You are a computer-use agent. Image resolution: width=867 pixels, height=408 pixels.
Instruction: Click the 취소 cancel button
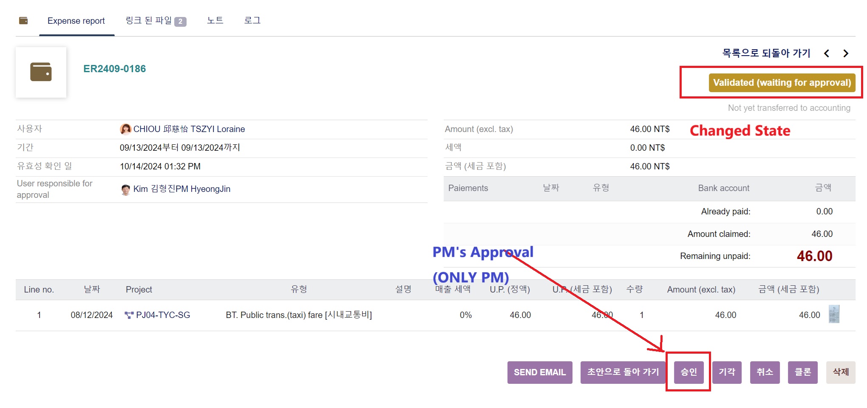[x=765, y=372]
